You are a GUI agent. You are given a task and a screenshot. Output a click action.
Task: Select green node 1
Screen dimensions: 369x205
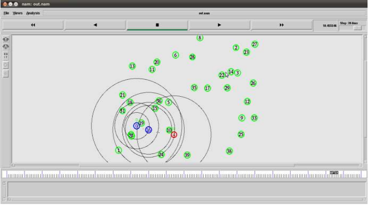point(119,150)
